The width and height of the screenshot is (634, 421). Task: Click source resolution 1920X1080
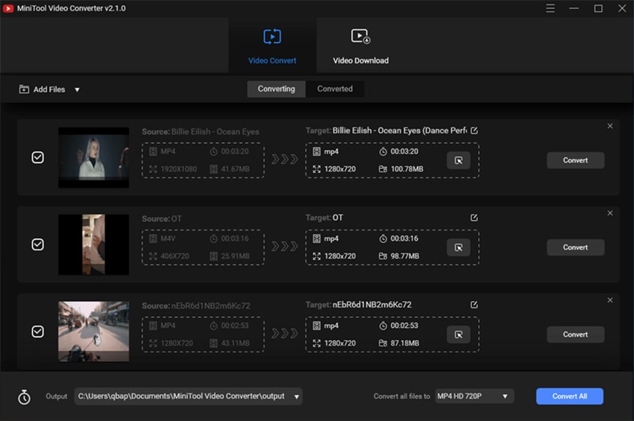179,169
